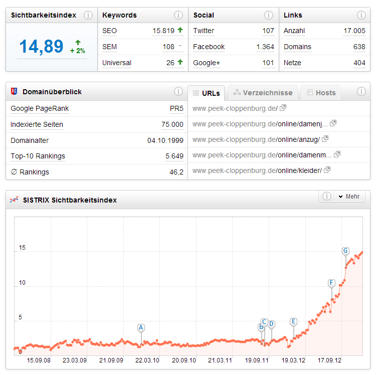Open external link icon for /online/anzug/ URL
Viewport: 376px width, 375px height.
325,139
